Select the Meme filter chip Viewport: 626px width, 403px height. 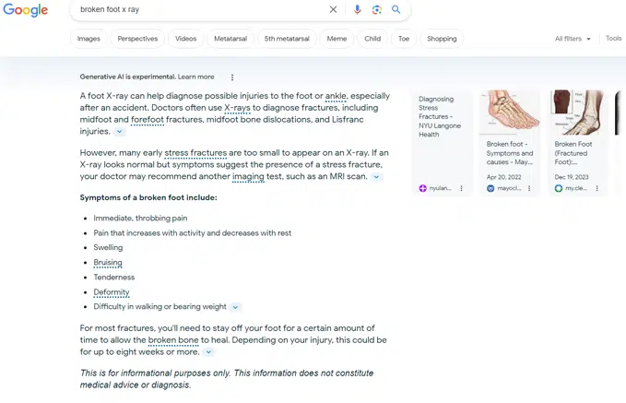pos(337,39)
